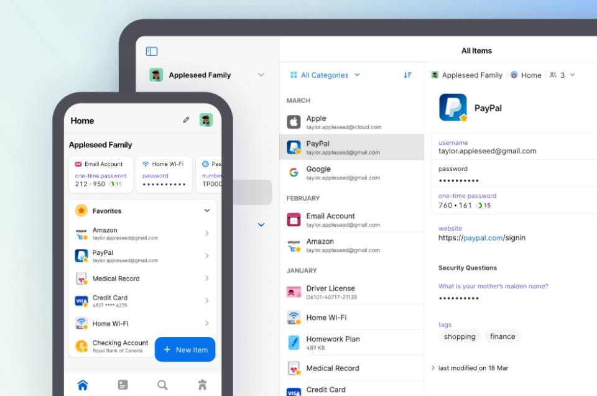The width and height of the screenshot is (597, 396).
Task: Tap the 'Royal Bank of Canada' text on the phone
Action: coord(118,351)
